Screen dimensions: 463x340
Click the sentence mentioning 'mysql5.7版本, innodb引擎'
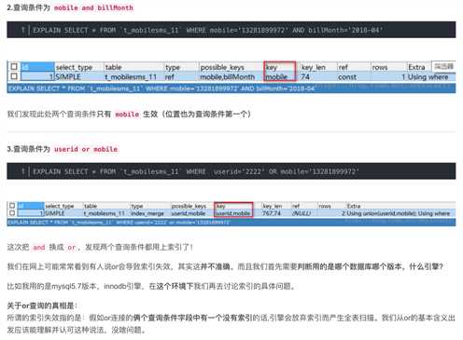tap(151, 286)
